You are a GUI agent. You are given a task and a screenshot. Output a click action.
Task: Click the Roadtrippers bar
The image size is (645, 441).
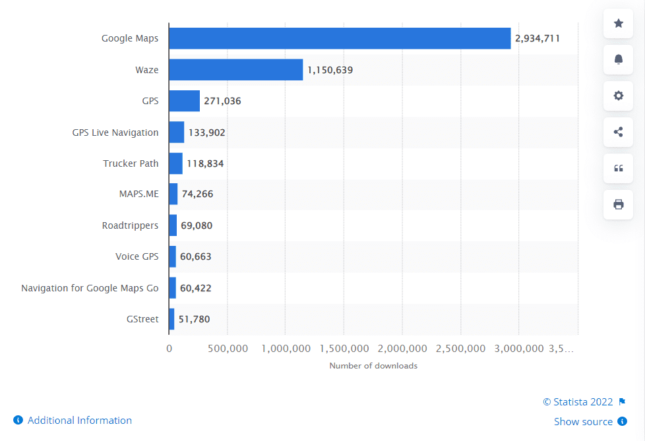tap(173, 225)
